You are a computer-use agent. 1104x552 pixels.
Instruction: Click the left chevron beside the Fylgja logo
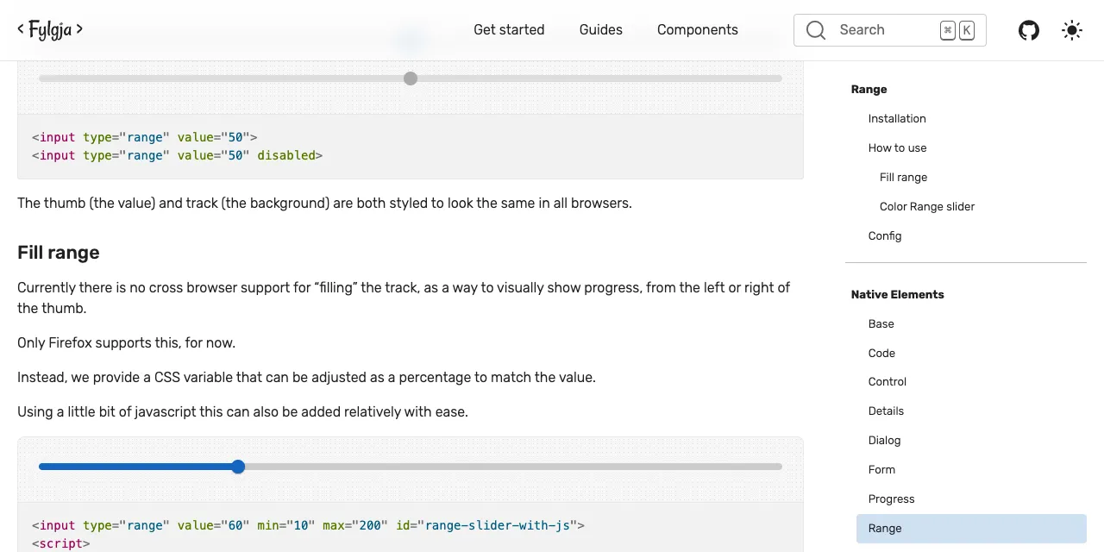point(21,28)
